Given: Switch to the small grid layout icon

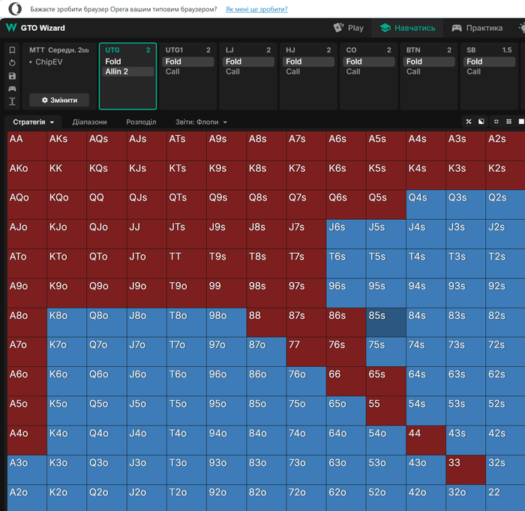Looking at the screenshot, I should 508,122.
